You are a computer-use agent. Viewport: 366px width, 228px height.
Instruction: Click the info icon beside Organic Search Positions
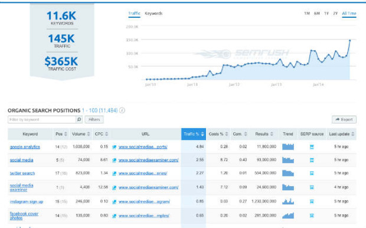(122, 110)
